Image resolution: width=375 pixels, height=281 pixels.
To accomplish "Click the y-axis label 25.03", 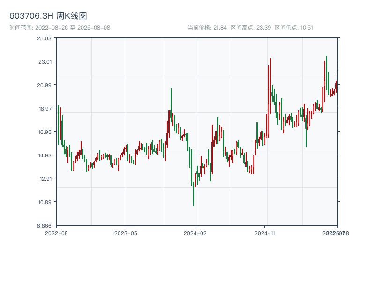I will [x=44, y=38].
